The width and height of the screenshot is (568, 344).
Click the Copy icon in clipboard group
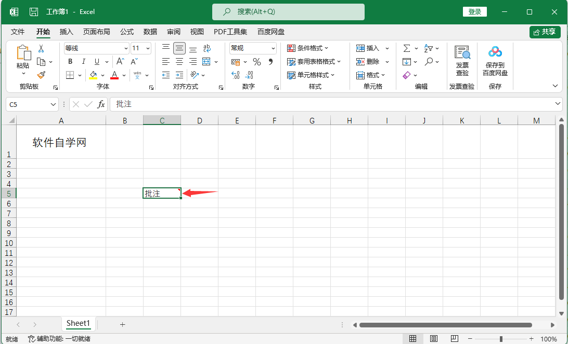[x=41, y=62]
